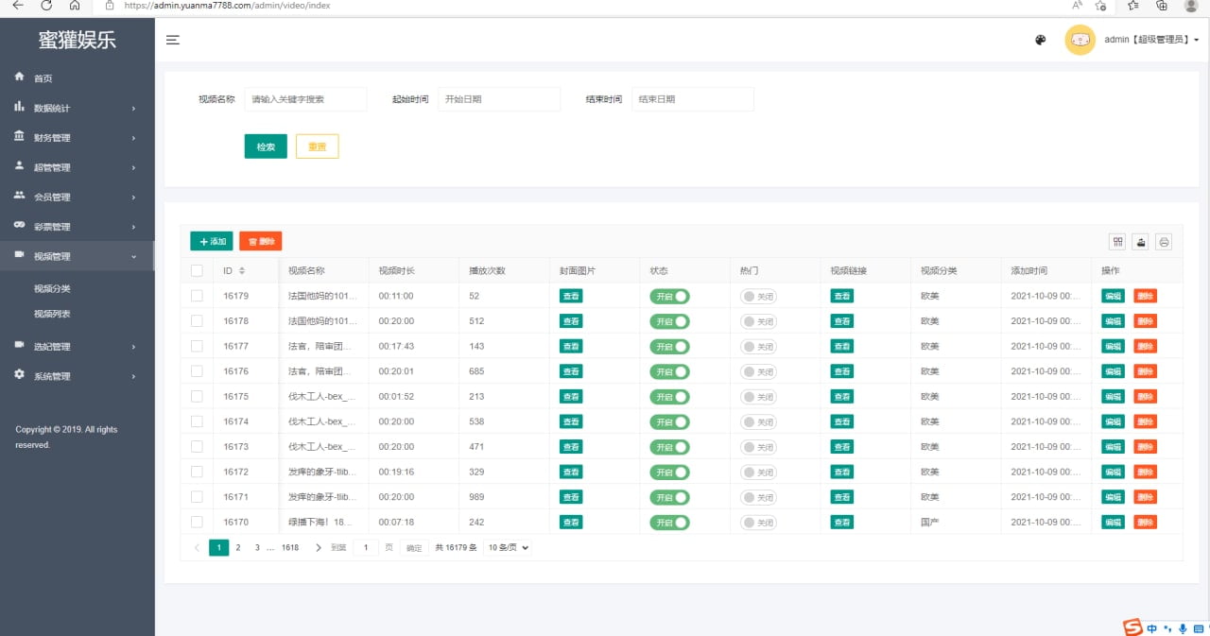This screenshot has width=1210, height=636.
Task: Click the home icon beside 首页
Action: click(x=19, y=77)
